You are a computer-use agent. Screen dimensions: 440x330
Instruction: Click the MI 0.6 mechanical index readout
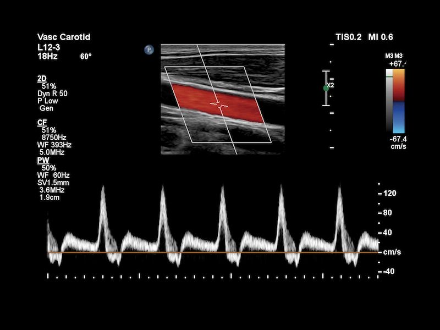pos(381,37)
